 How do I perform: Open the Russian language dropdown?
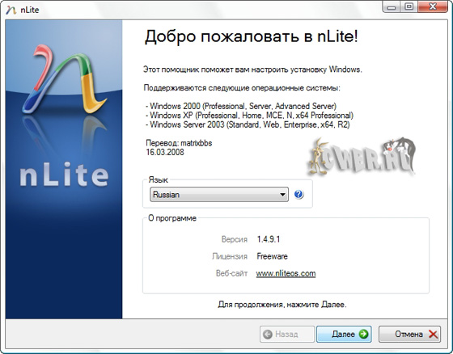click(219, 194)
